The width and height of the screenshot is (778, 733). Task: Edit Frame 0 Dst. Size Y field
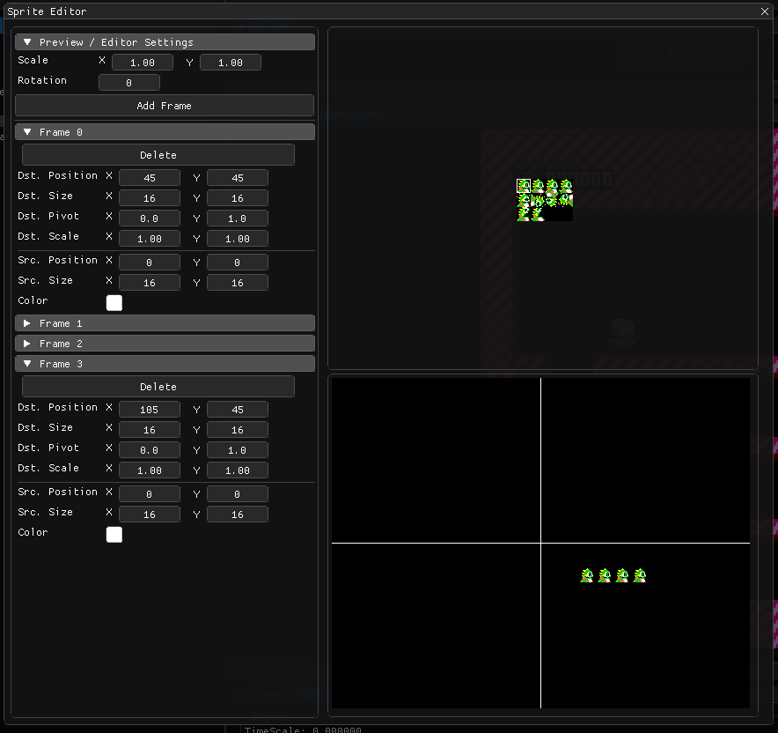click(237, 198)
